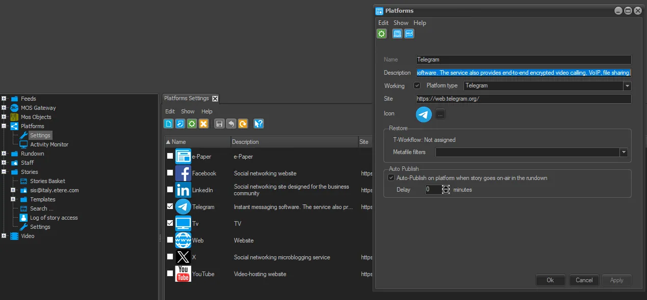Click the cursor question mark help icon
The image size is (647, 300).
pos(258,124)
